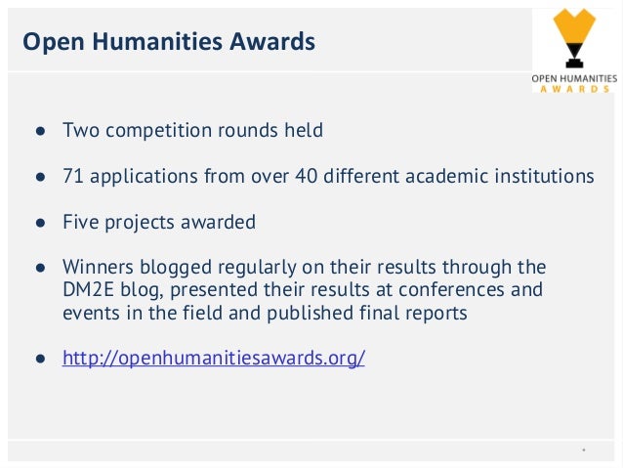Click the 'OPEN HUMANITIES' logo caption text
This screenshot has height=468, width=623.
coord(574,78)
